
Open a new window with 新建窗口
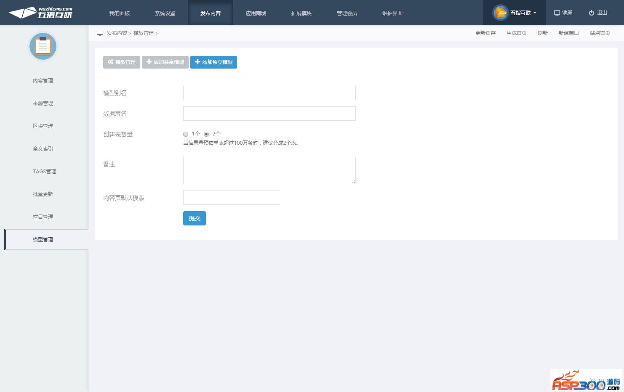(569, 33)
